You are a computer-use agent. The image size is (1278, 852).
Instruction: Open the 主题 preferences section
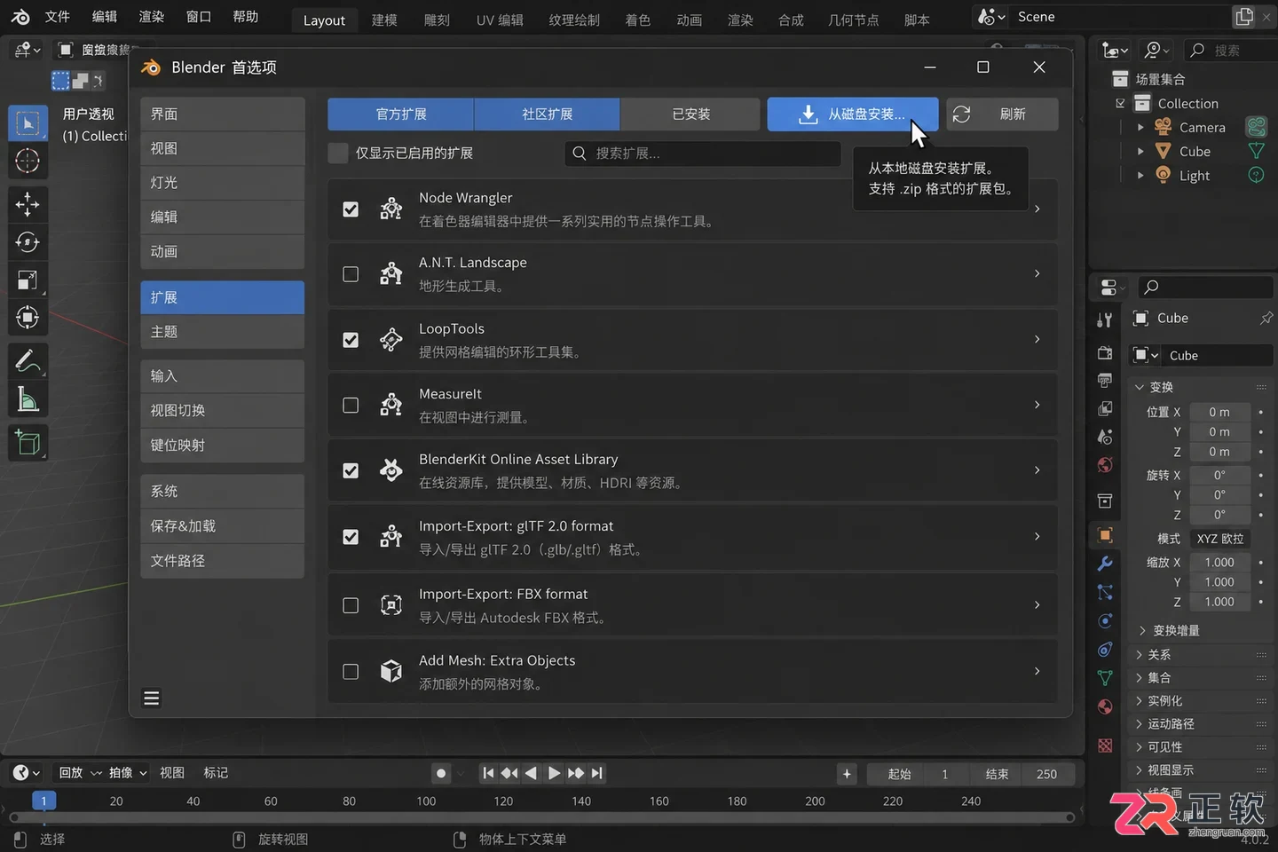click(222, 332)
